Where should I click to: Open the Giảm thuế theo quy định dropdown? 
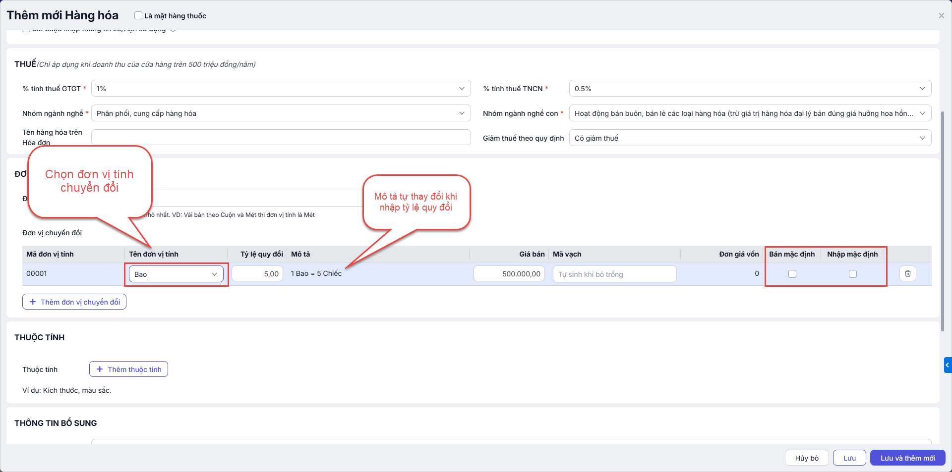click(x=750, y=138)
